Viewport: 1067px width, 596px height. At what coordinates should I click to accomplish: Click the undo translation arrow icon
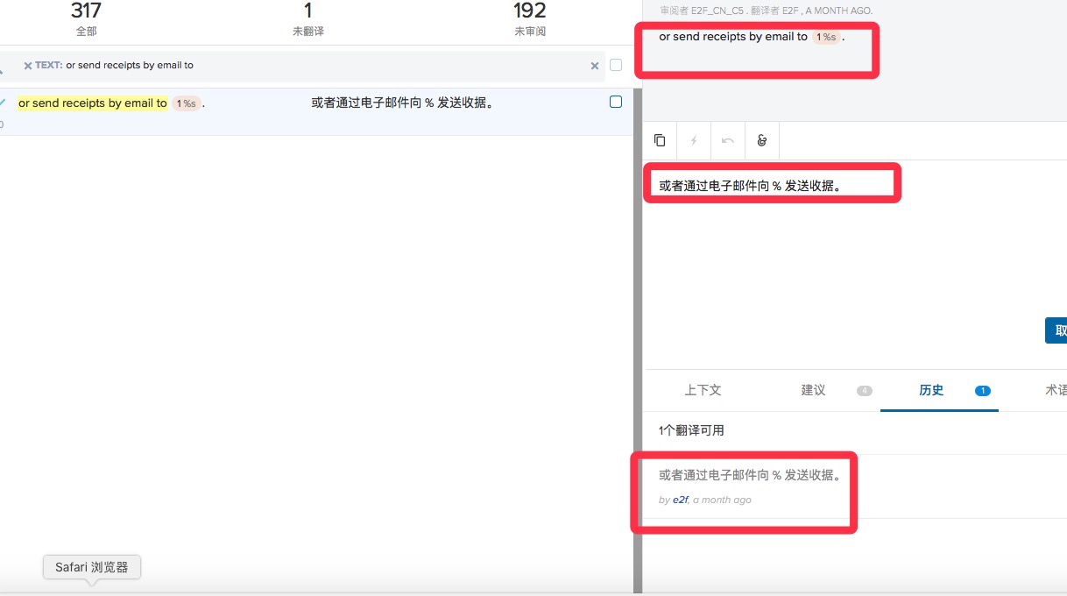tap(727, 140)
